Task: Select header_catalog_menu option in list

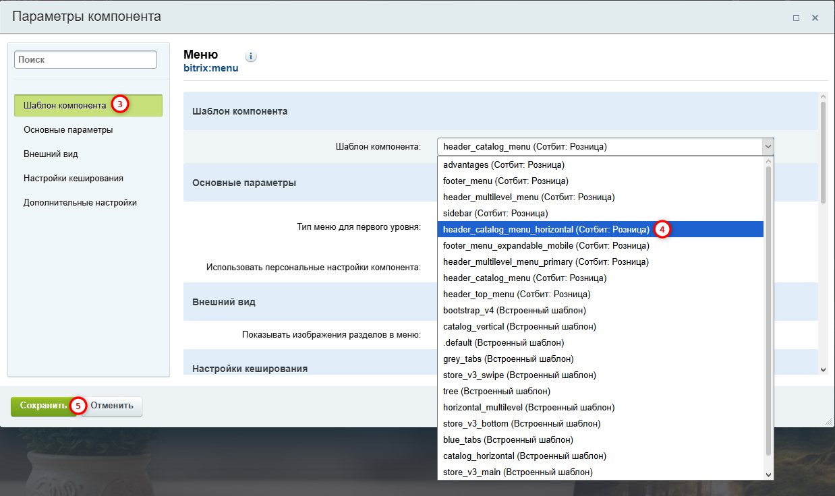Action: (x=600, y=278)
